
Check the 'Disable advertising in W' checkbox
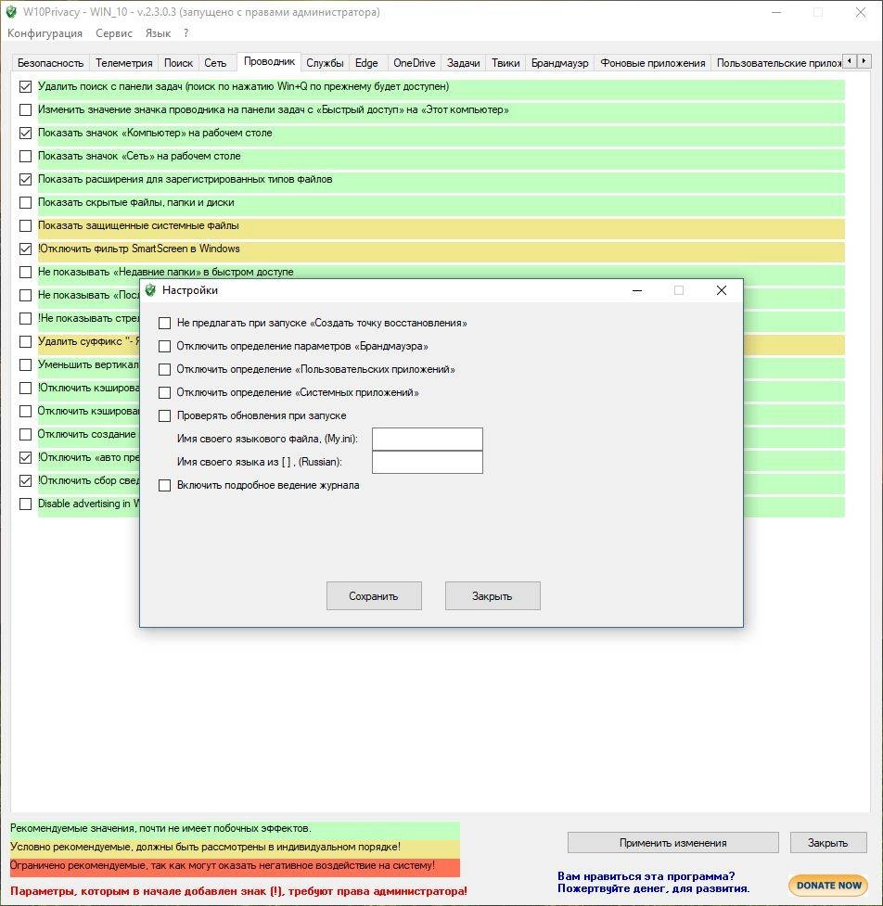[25, 504]
